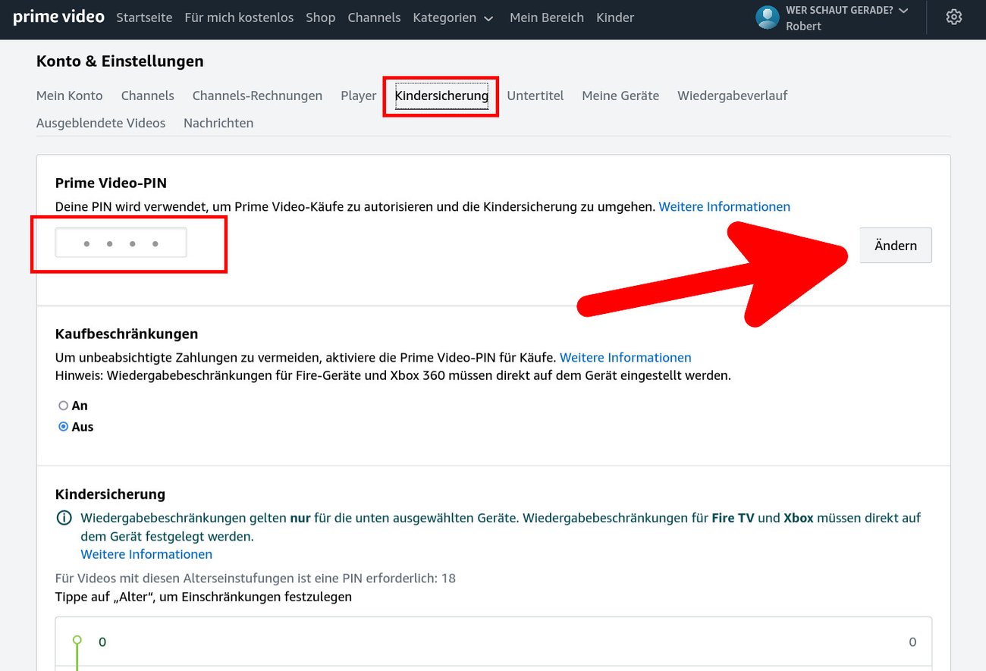Click "Weitere Informationen" link under Kaufbeschränkungen
This screenshot has width=986, height=671.
625,357
